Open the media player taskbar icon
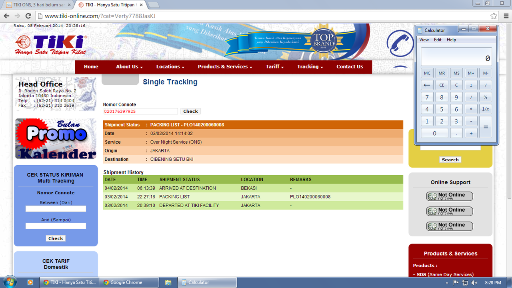The width and height of the screenshot is (512, 288). coord(30,282)
